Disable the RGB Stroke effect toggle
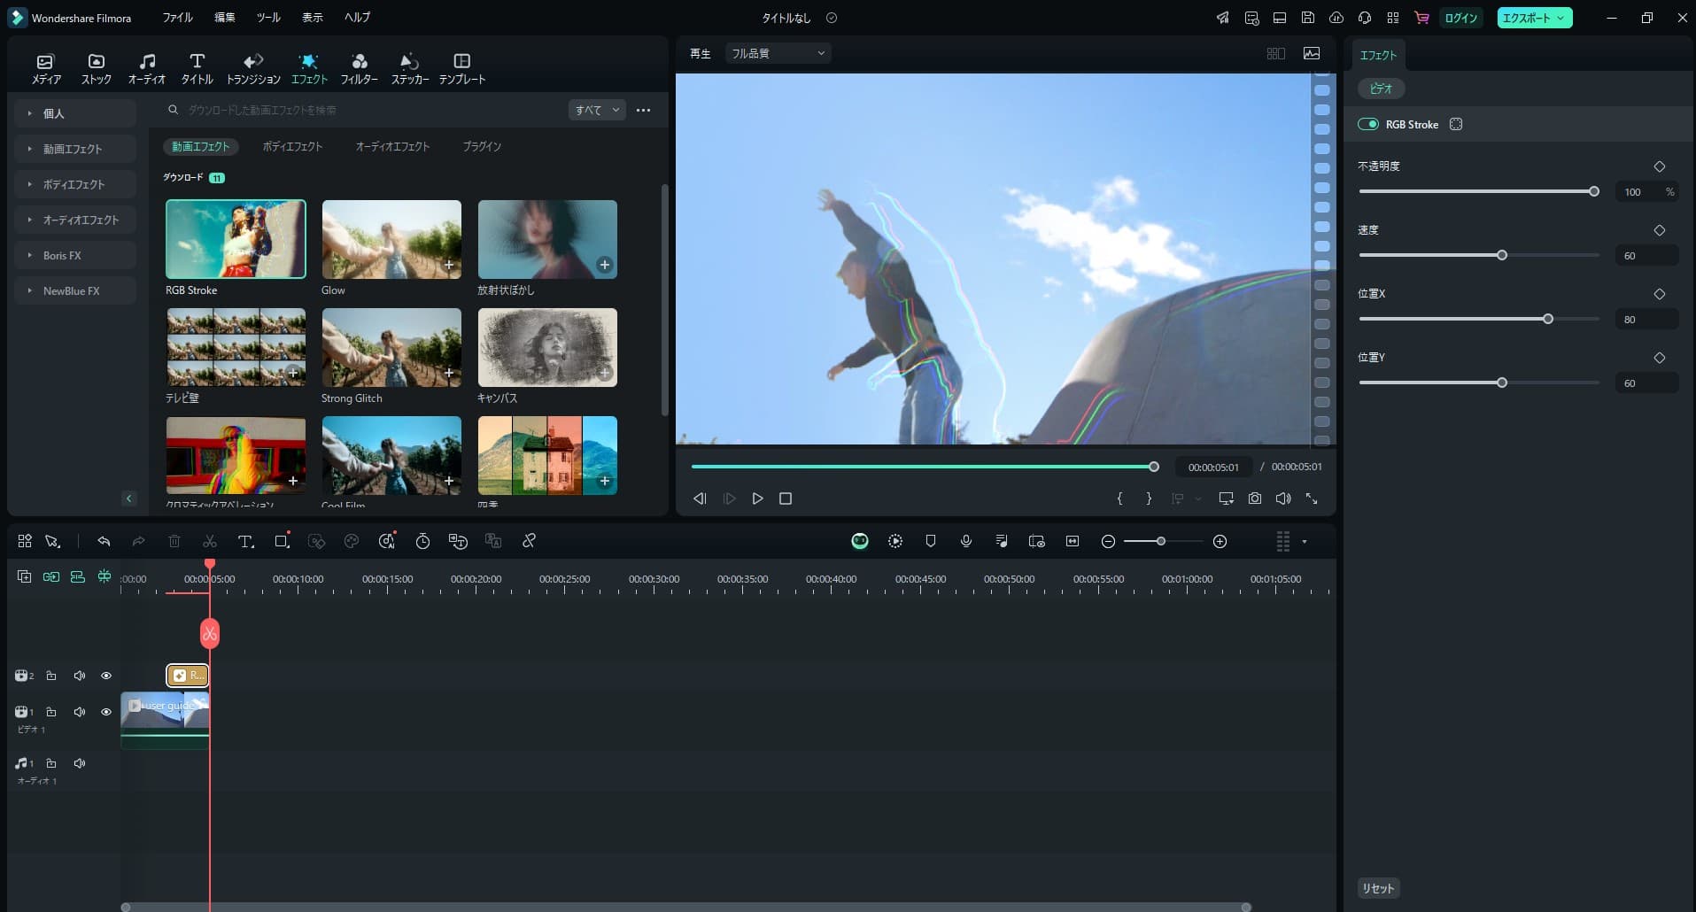 (1368, 124)
